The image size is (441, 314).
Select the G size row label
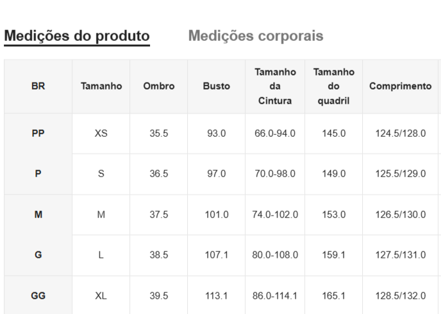pos(38,255)
